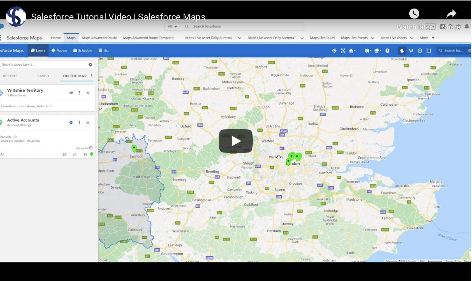This screenshot has height=281, width=472.
Task: Remove the Active Accounts layer
Action: [88, 123]
